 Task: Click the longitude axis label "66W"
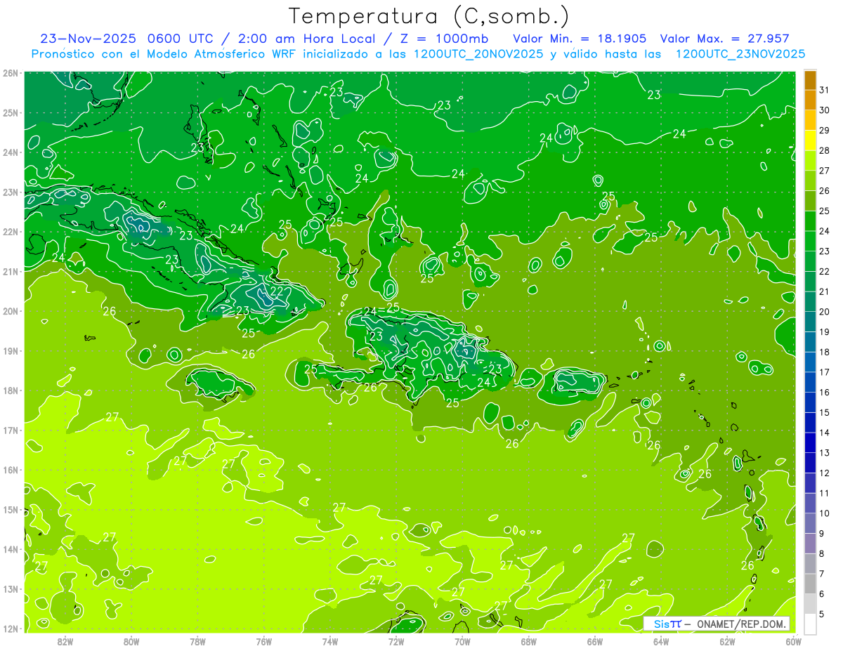594,641
